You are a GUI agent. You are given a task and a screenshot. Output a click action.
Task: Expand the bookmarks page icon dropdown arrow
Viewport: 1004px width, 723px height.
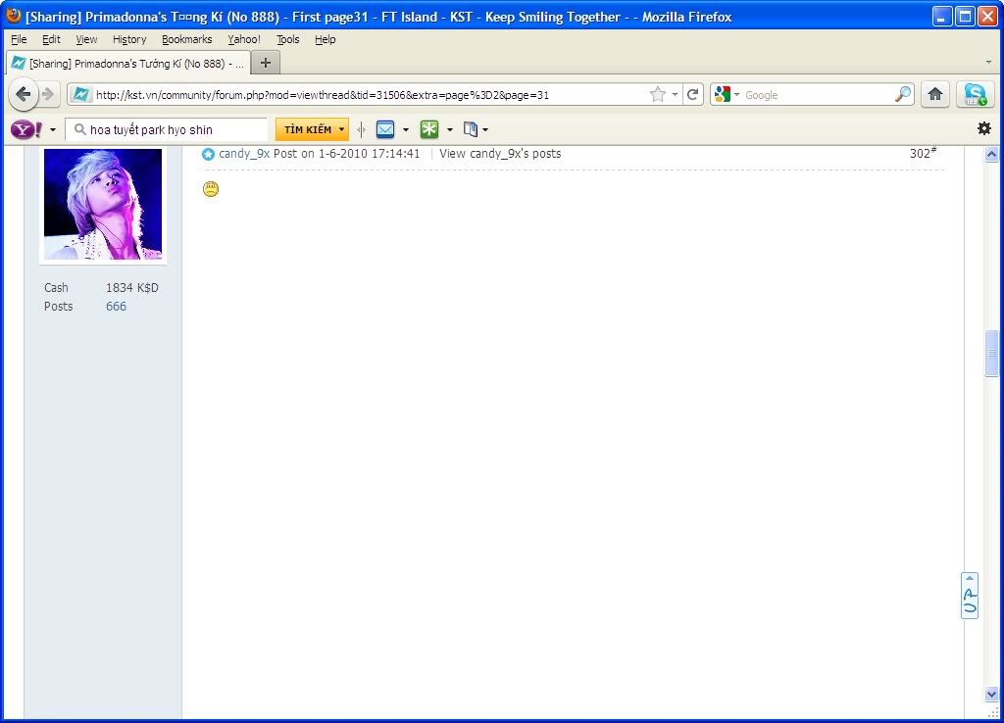(x=485, y=130)
